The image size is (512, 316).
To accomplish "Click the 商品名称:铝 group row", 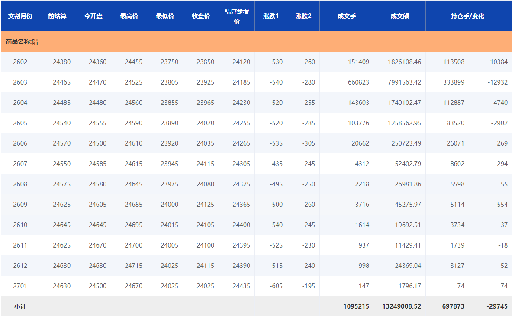I will click(22, 42).
